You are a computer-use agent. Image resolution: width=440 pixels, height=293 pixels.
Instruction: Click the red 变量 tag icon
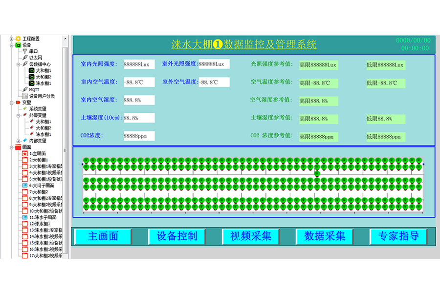coord(18,103)
